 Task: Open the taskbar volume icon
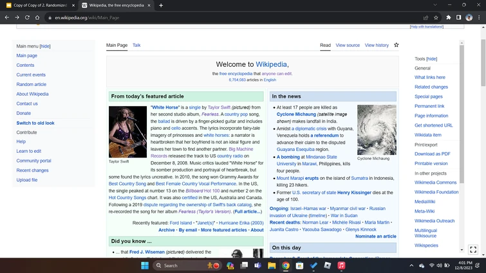pos(439,265)
